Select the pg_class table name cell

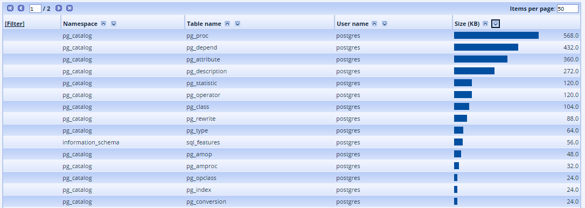(198, 107)
